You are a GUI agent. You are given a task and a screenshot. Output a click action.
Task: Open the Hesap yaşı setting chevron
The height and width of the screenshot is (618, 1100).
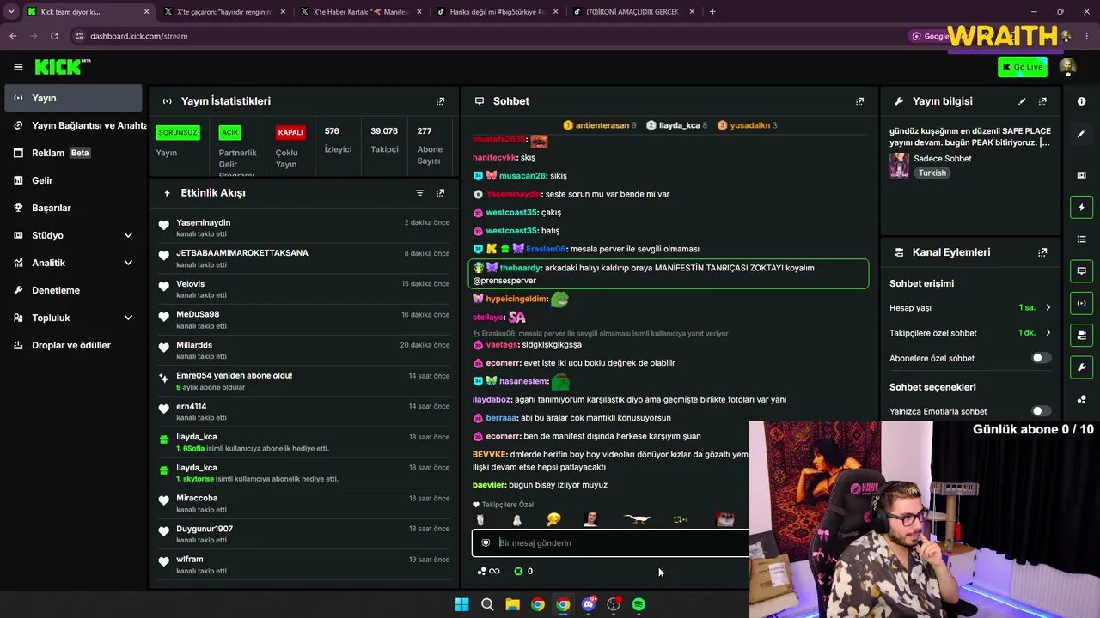(1048, 307)
